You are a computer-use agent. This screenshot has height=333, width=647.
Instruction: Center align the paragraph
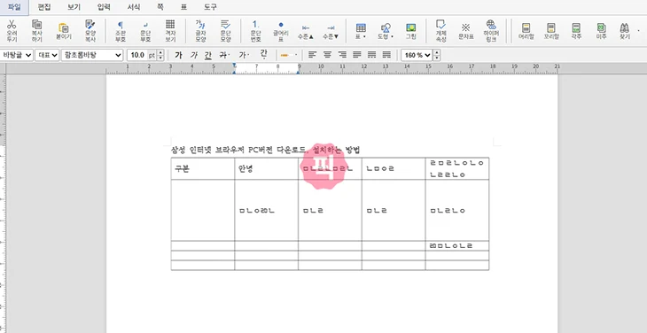327,55
